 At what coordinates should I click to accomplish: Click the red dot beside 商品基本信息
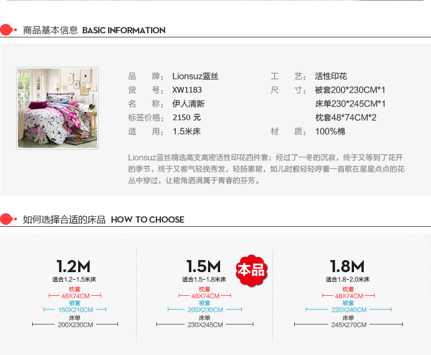(6, 30)
